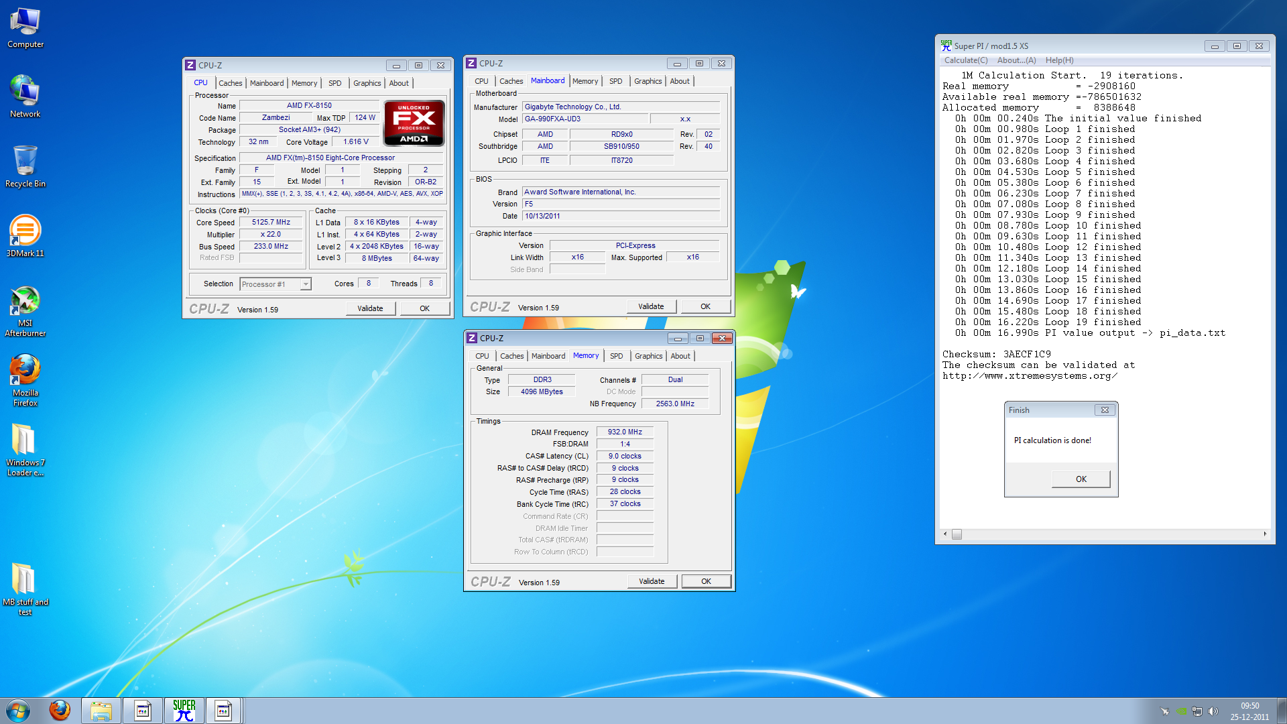Click the volume speaker tray icon
1287x724 pixels.
click(x=1213, y=711)
